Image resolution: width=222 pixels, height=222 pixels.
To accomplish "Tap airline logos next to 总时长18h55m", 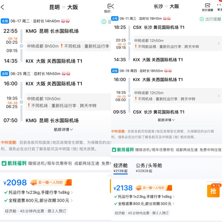I will [168, 71].
